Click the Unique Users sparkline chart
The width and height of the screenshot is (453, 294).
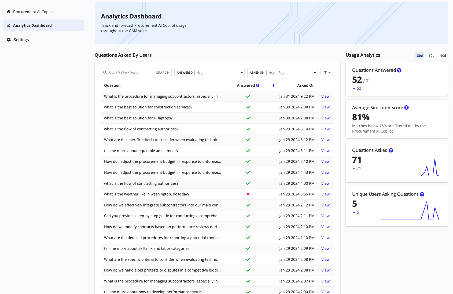tap(410, 210)
